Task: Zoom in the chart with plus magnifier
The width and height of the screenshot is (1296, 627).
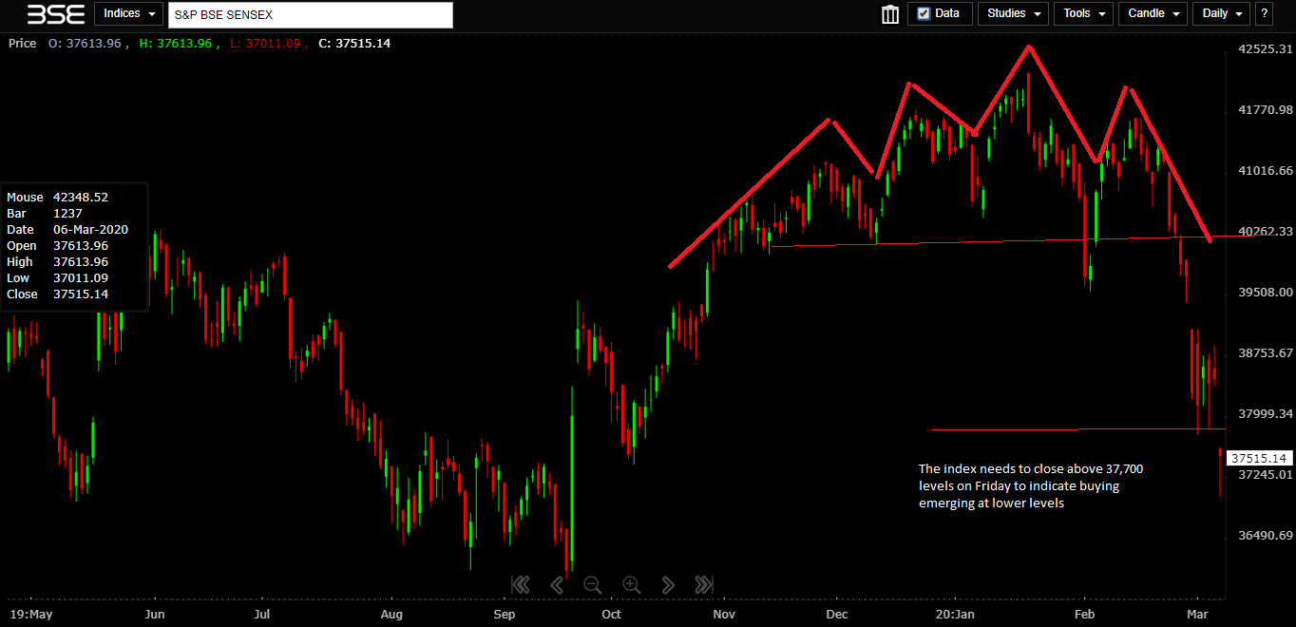Action: coord(631,585)
